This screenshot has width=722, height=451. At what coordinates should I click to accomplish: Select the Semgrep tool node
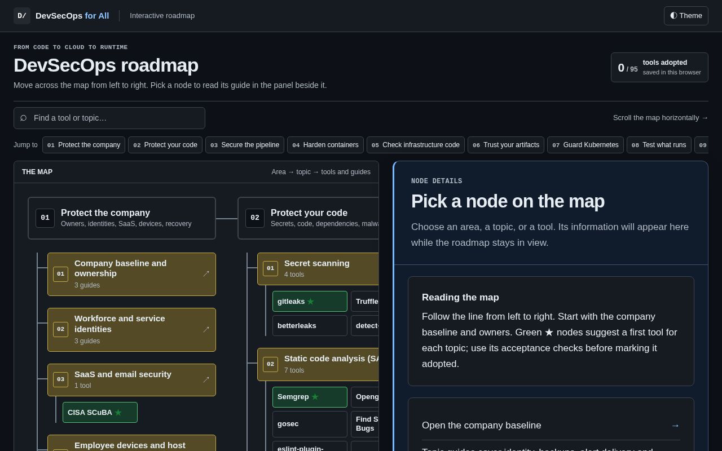click(x=310, y=397)
